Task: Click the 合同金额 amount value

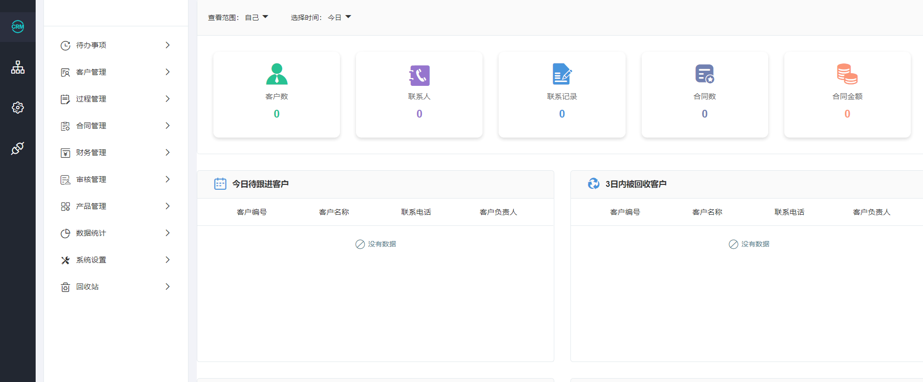Action: pyautogui.click(x=847, y=114)
